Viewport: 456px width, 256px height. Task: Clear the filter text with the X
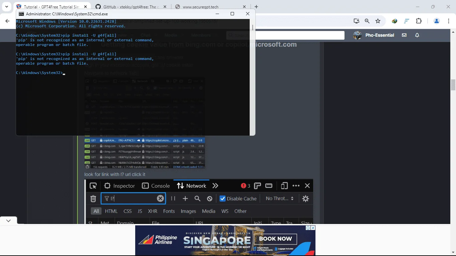[161, 198]
